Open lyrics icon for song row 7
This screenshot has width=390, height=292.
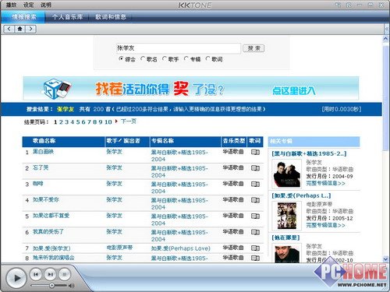coord(255,248)
